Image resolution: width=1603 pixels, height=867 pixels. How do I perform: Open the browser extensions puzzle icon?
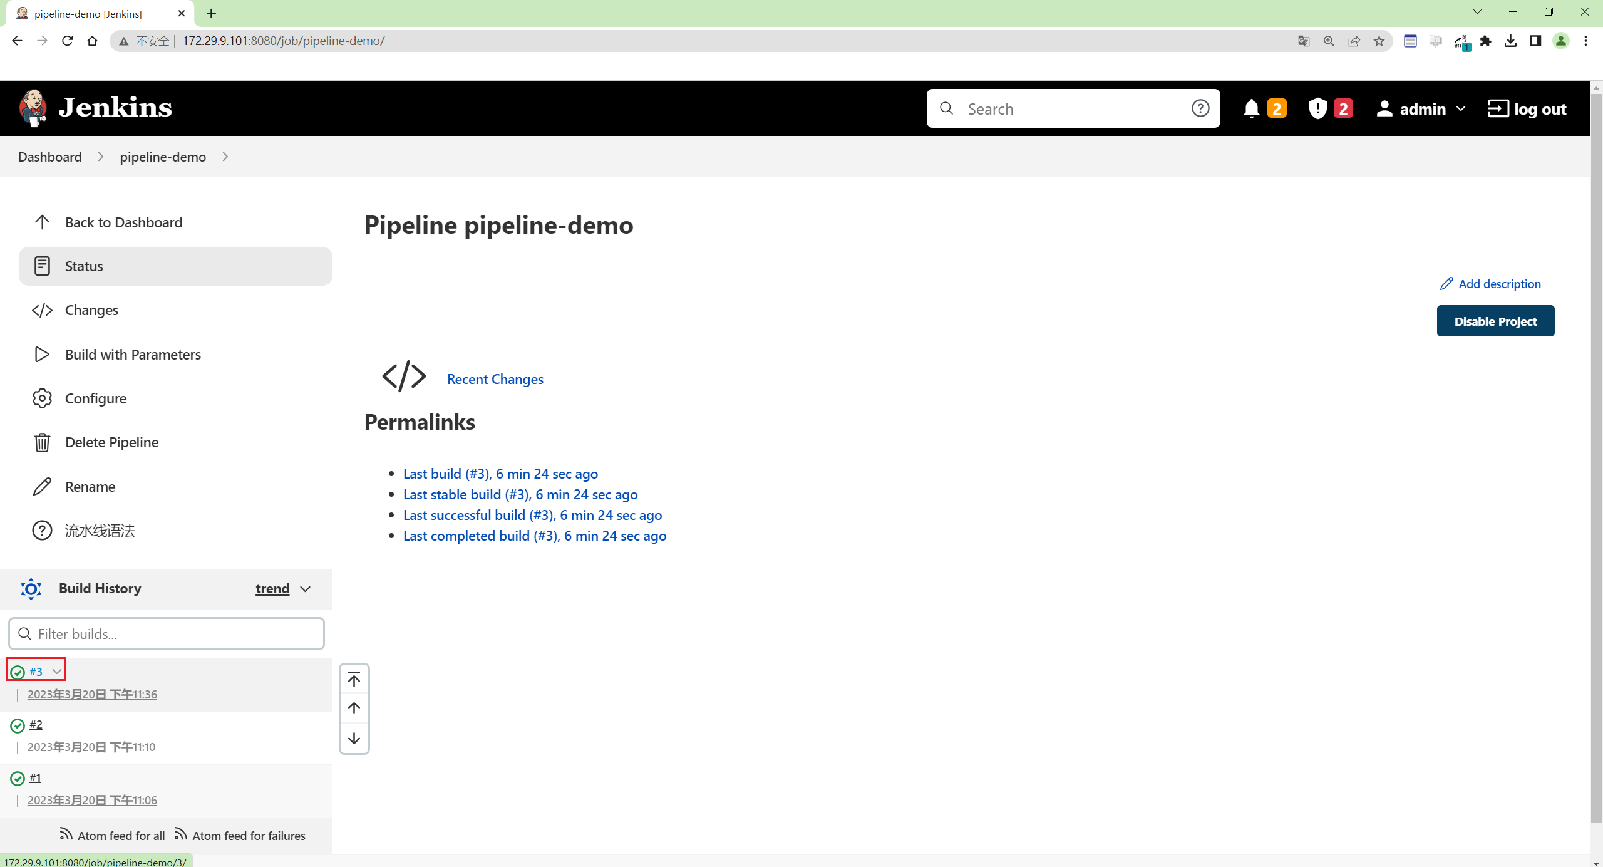tap(1485, 41)
